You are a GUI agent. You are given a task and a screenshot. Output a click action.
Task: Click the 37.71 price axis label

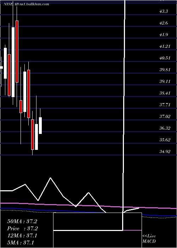pyautogui.click(x=165, y=105)
